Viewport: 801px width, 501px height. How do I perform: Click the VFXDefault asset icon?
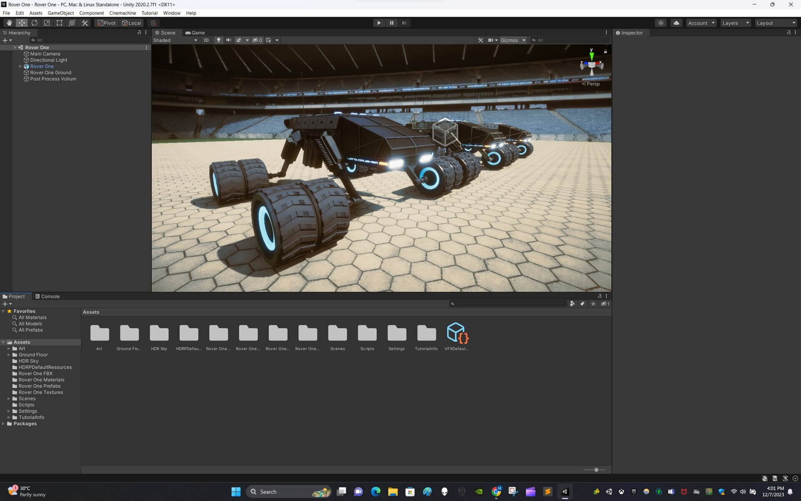coord(456,333)
